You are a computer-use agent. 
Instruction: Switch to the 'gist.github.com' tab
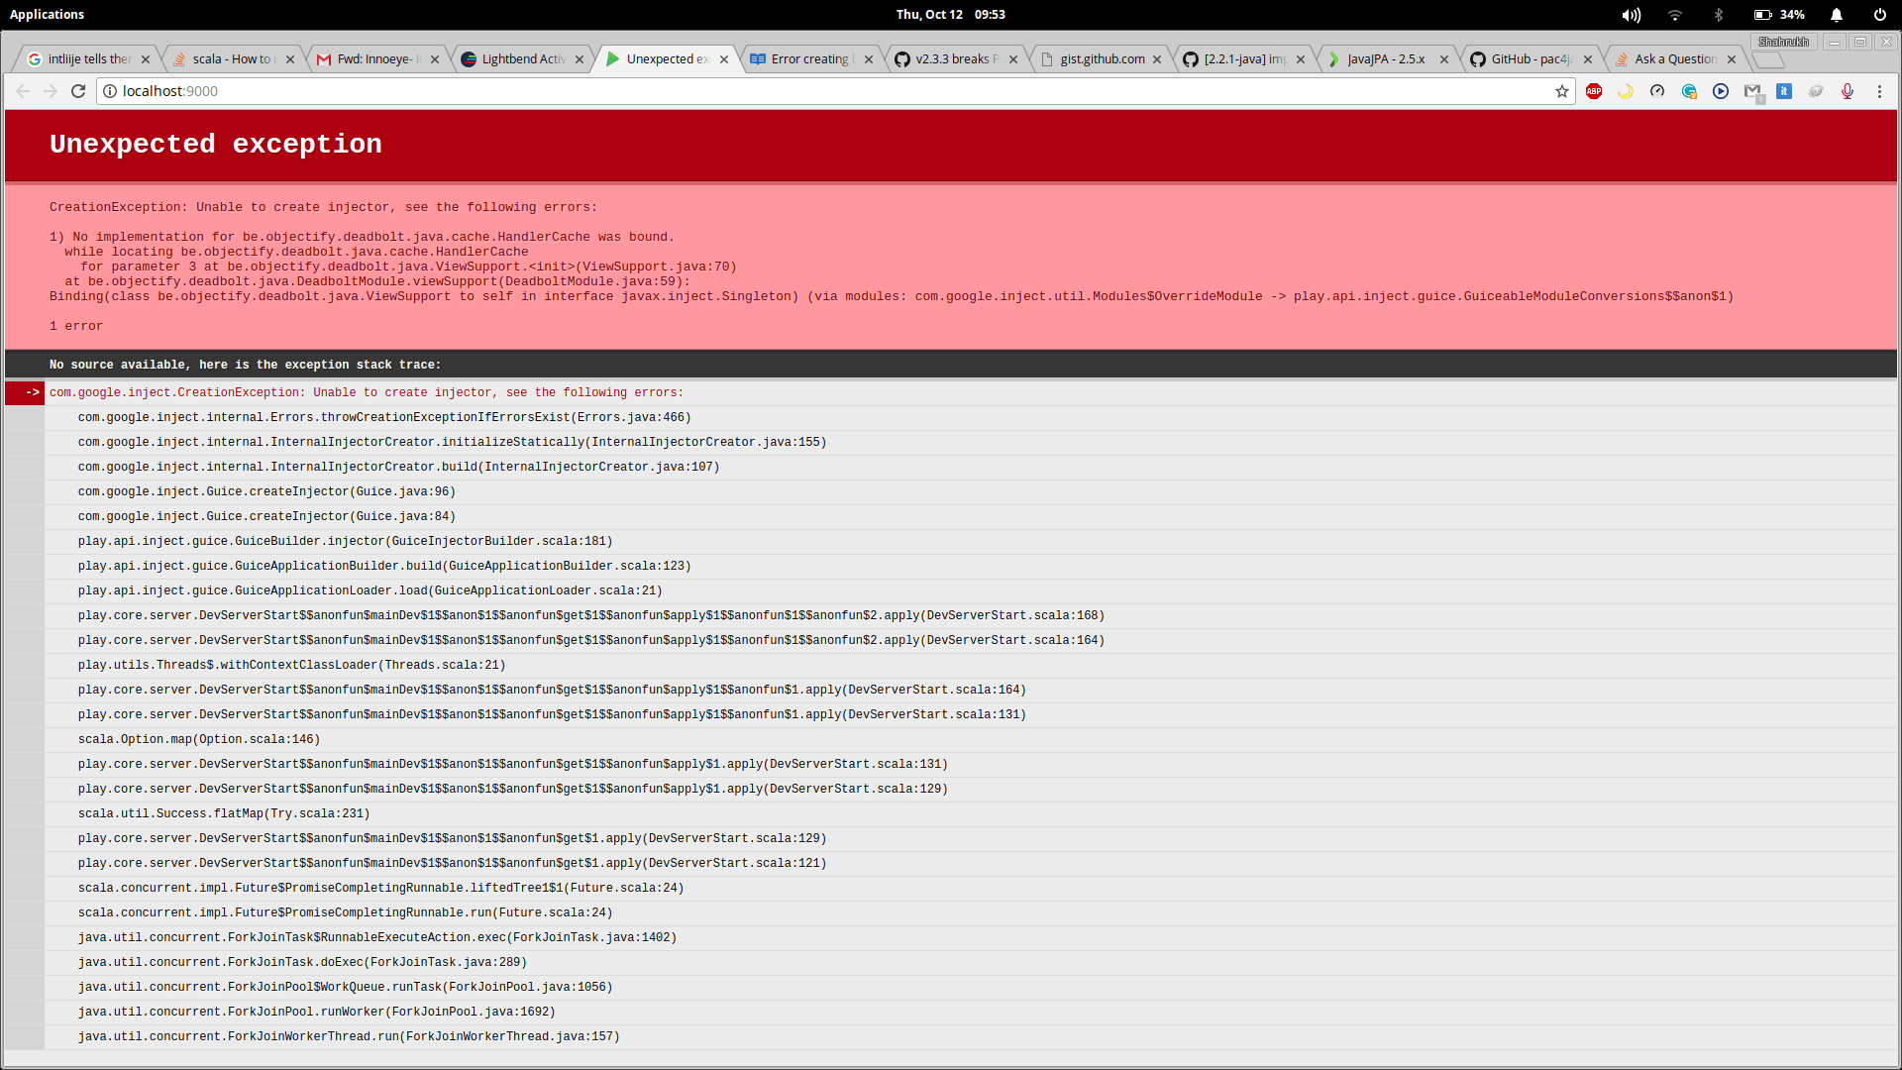(x=1100, y=58)
